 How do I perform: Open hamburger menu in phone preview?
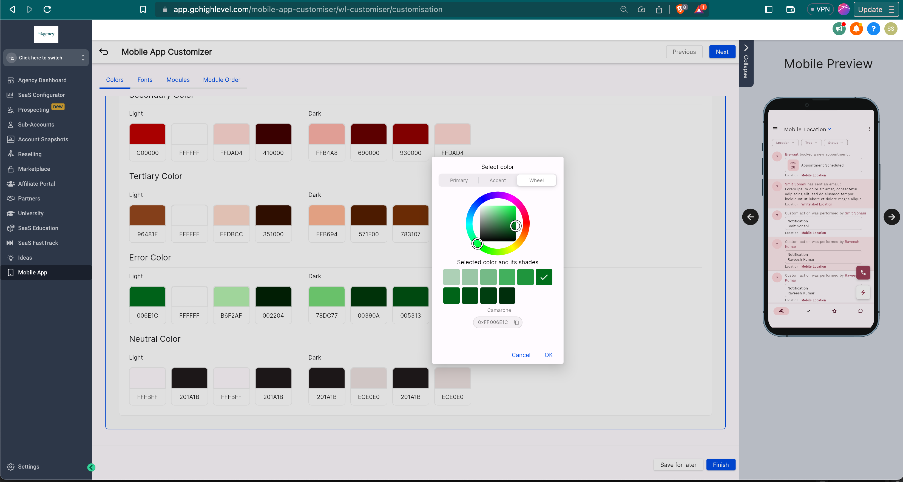coord(775,129)
